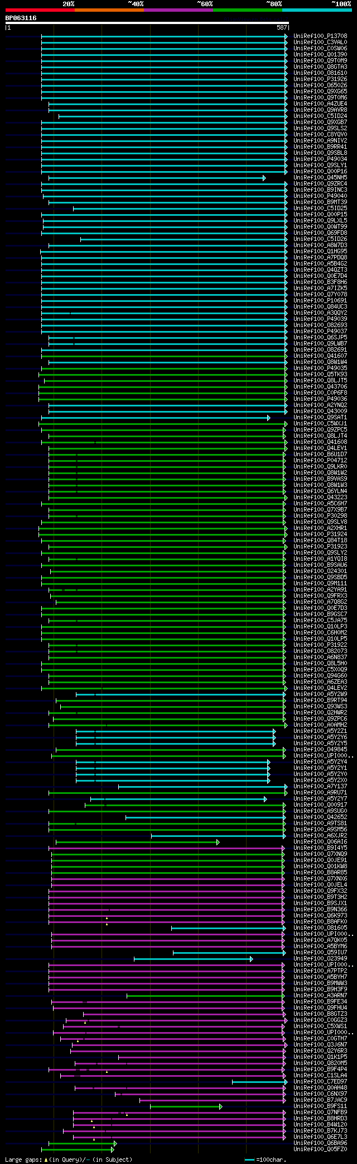The width and height of the screenshot is (357, 1164).
Task: Select label UniRef100_A9RU71
Action: [x=320, y=793]
